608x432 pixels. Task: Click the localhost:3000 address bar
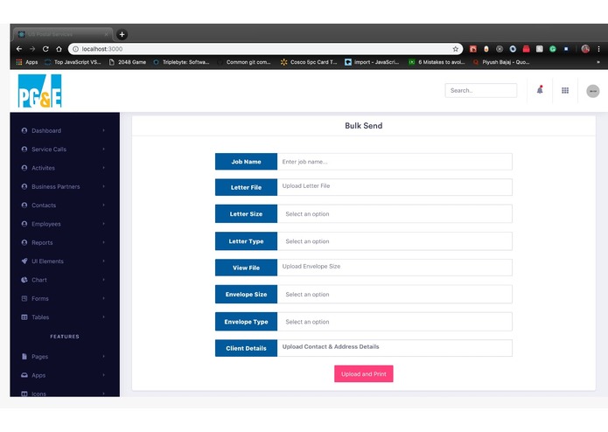(265, 49)
